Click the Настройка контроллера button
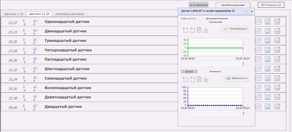 pyautogui.click(x=233, y=5)
